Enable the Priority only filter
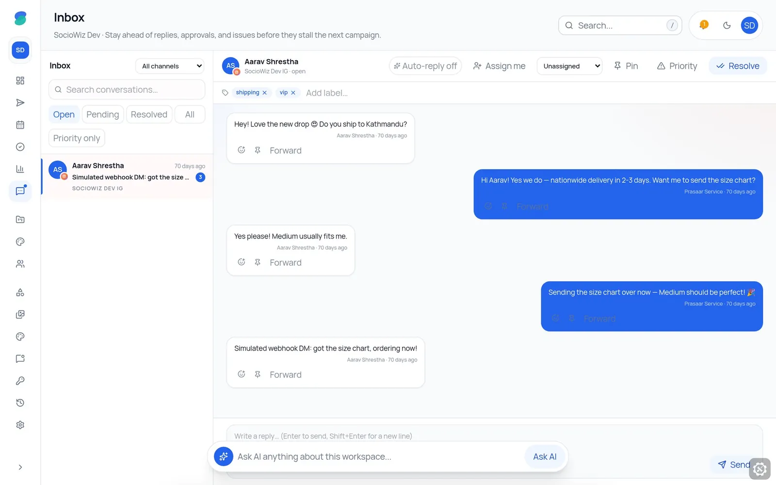The image size is (776, 485). pyautogui.click(x=77, y=138)
